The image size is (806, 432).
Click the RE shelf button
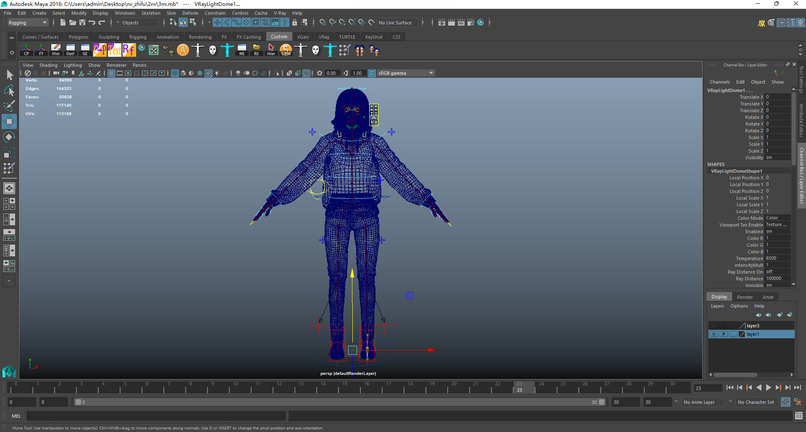coord(257,50)
